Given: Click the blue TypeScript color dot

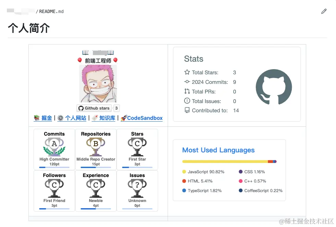Looking at the screenshot, I should click(184, 190).
